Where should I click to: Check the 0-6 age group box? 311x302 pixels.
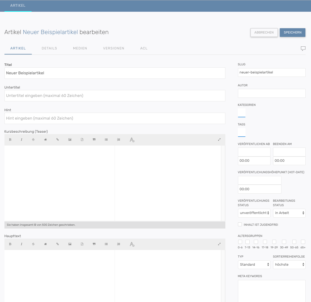coord(240,242)
